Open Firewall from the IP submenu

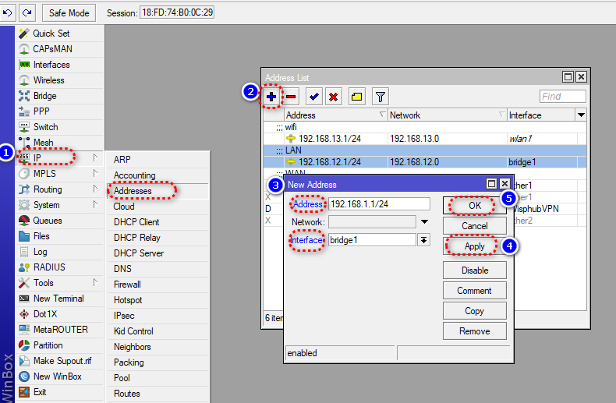click(127, 285)
